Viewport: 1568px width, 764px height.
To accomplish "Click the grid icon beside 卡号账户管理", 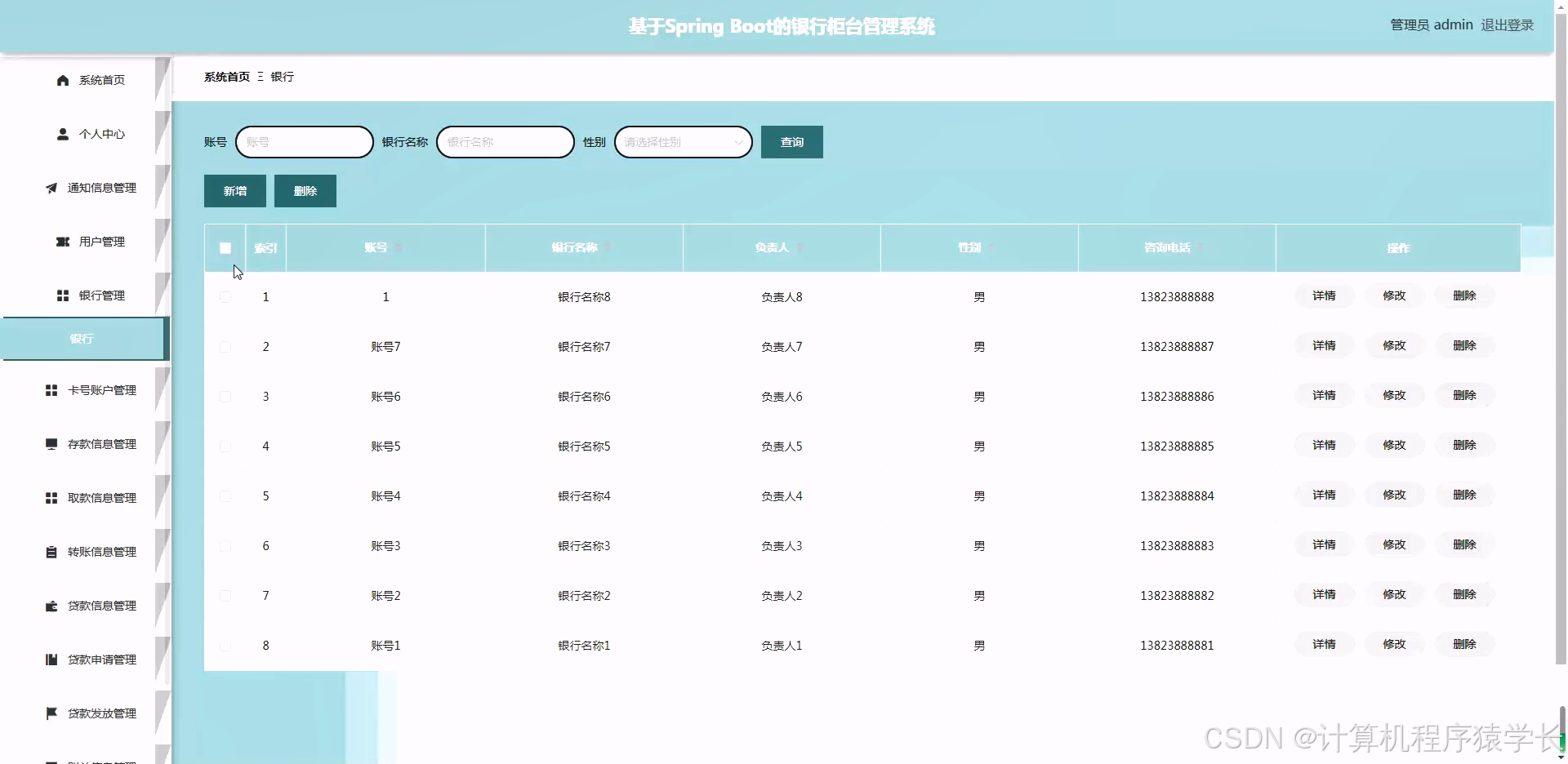I will [x=51, y=390].
